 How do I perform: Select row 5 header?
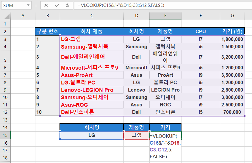pos(5,57)
